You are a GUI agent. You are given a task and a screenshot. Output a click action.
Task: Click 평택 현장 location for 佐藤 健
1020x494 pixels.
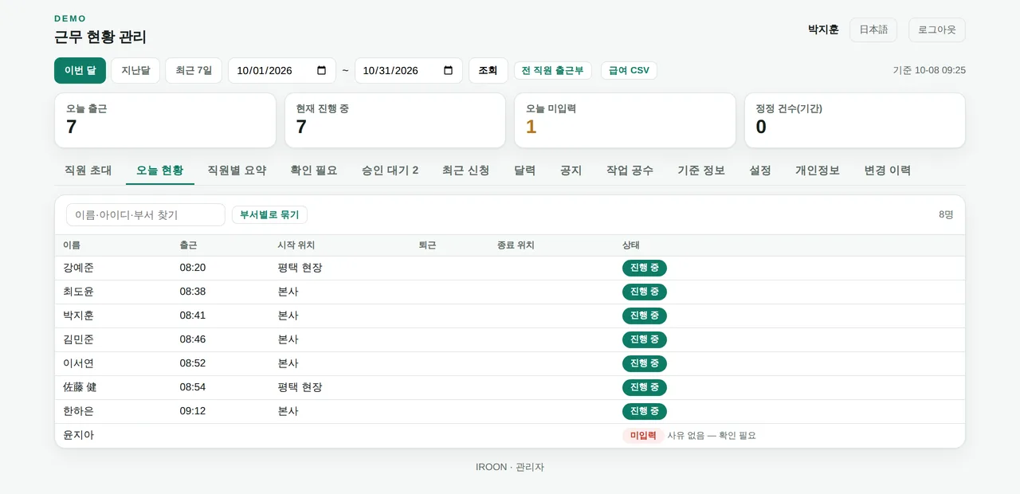tap(300, 387)
